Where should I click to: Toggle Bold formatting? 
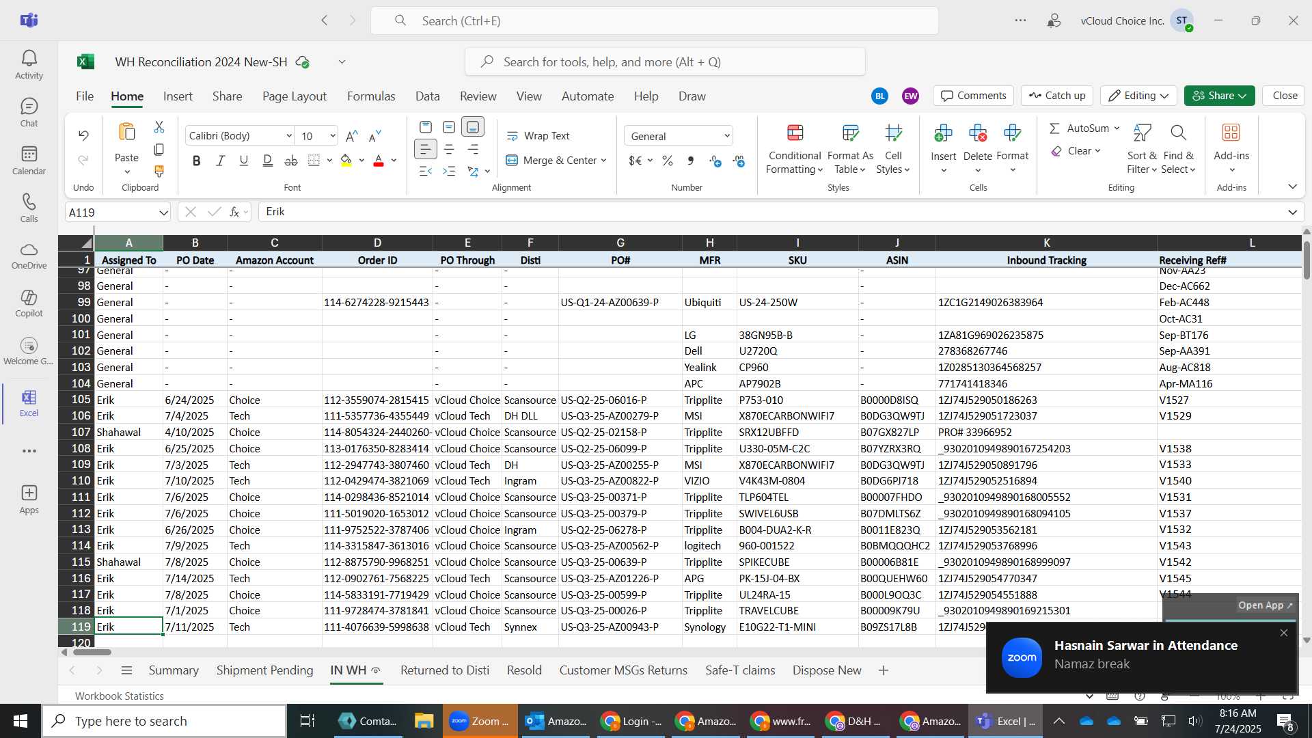197,161
